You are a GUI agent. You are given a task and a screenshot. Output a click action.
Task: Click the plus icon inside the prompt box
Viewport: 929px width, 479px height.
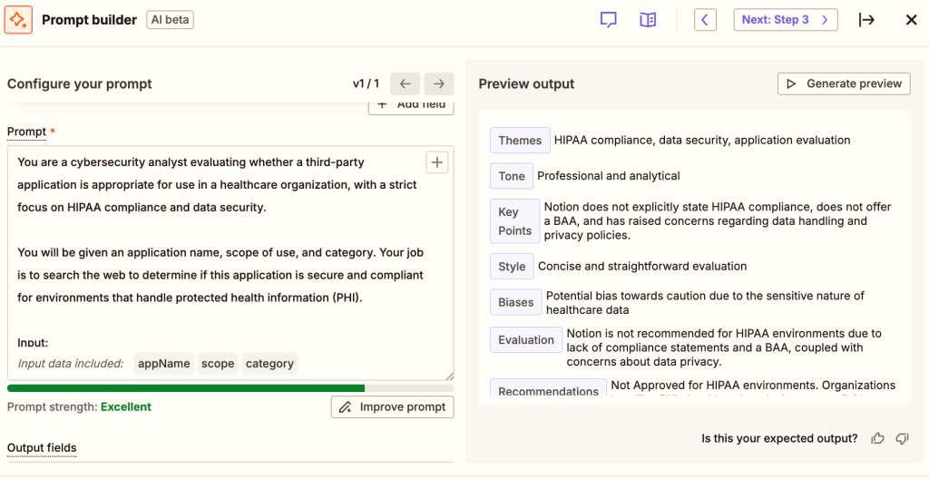[x=437, y=162]
